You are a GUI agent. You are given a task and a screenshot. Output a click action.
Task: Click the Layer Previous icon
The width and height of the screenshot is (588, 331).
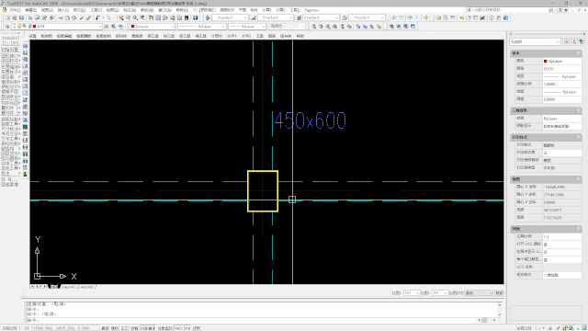coord(113,27)
